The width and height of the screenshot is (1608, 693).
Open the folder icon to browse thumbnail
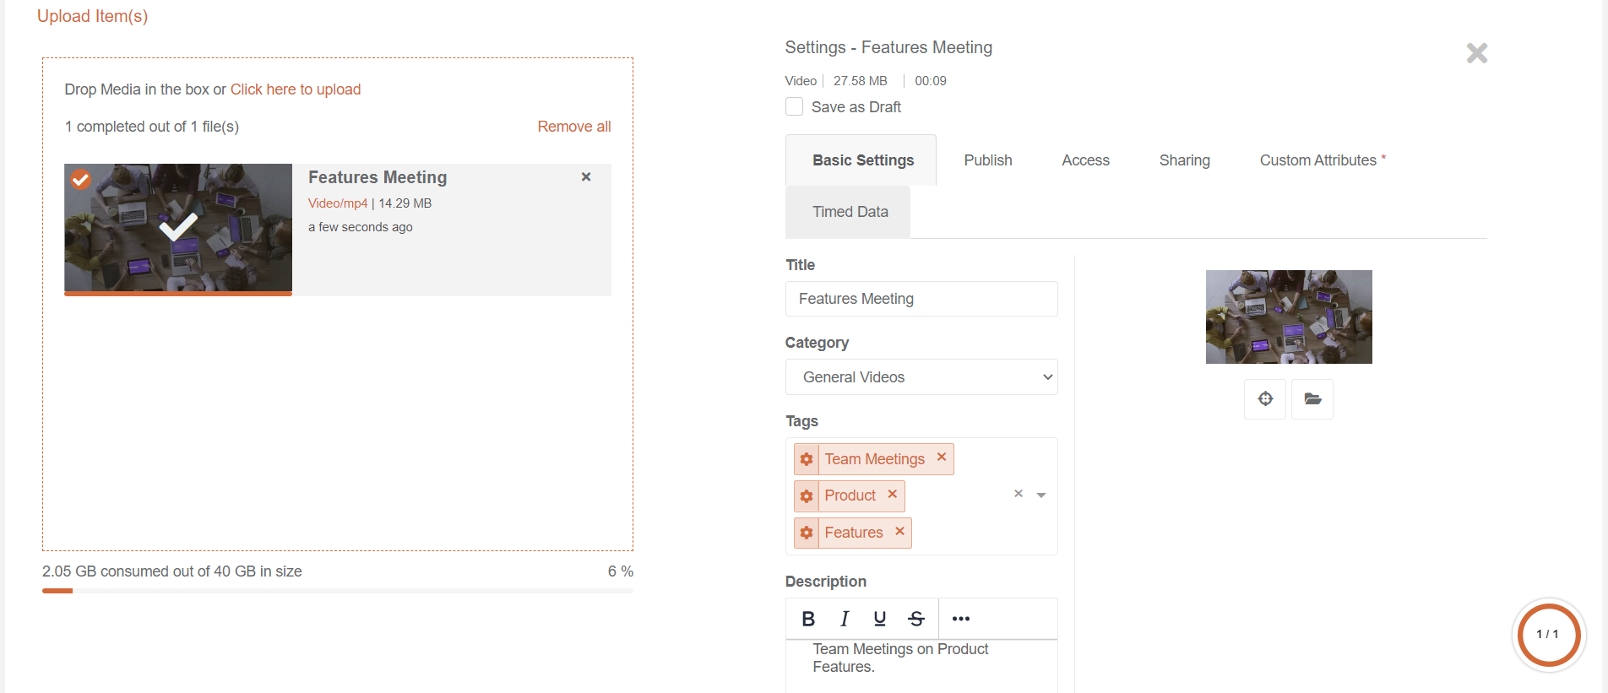click(1312, 399)
